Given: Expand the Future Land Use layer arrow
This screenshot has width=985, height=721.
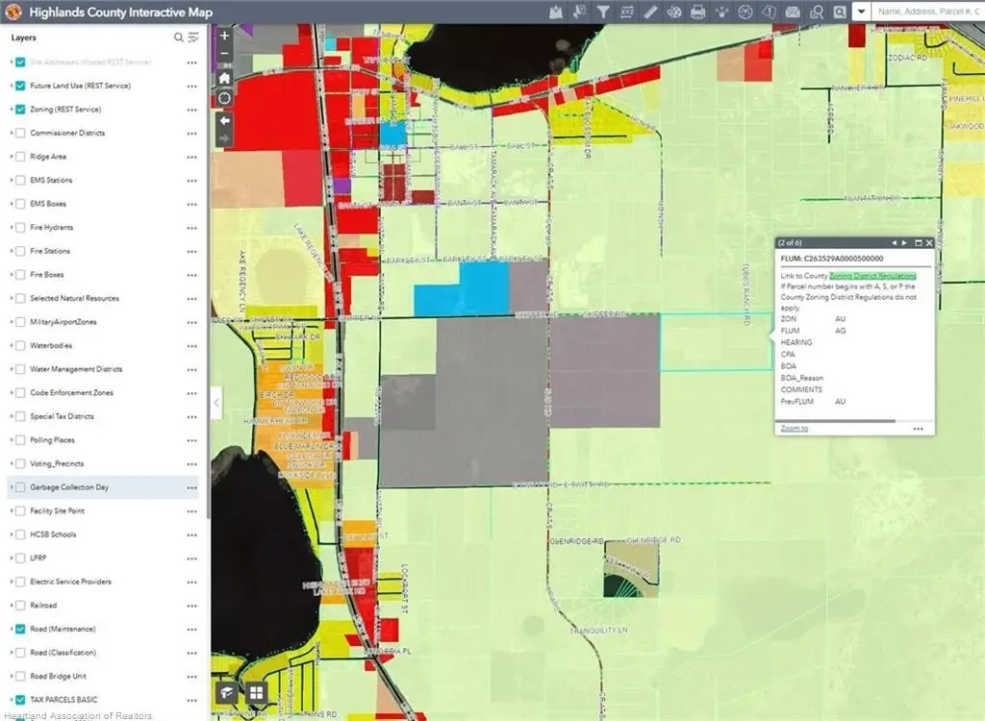Looking at the screenshot, I should [x=11, y=87].
